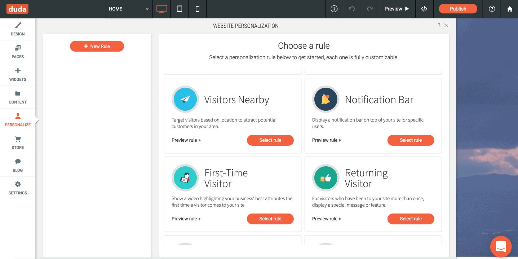Open the chat support bubble

pyautogui.click(x=501, y=246)
